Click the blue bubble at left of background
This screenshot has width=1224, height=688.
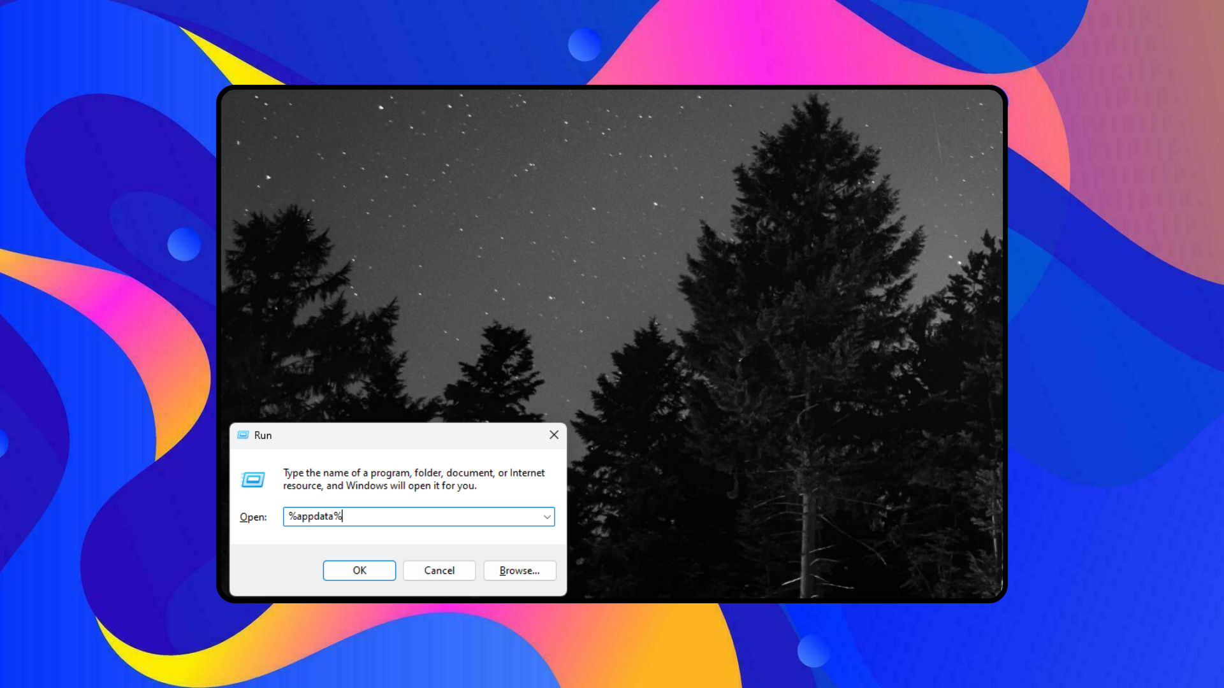click(x=184, y=244)
